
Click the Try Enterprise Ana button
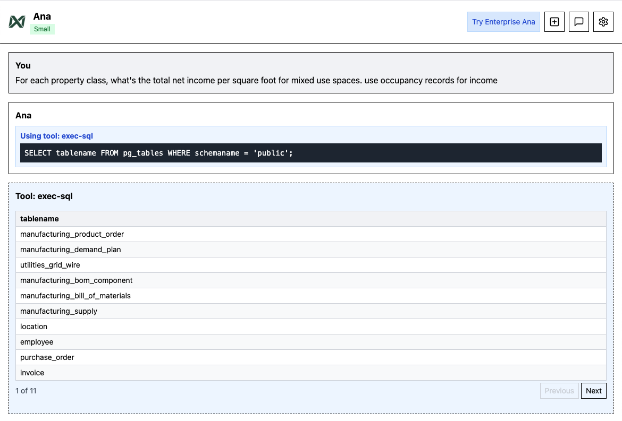click(503, 22)
